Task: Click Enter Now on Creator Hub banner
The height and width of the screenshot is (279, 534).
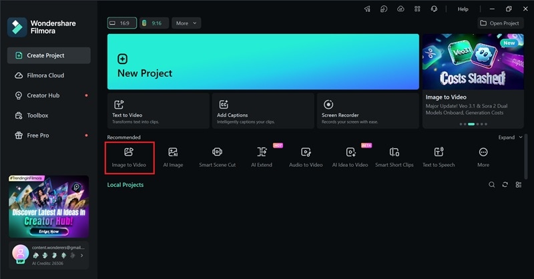Action: coord(49,232)
